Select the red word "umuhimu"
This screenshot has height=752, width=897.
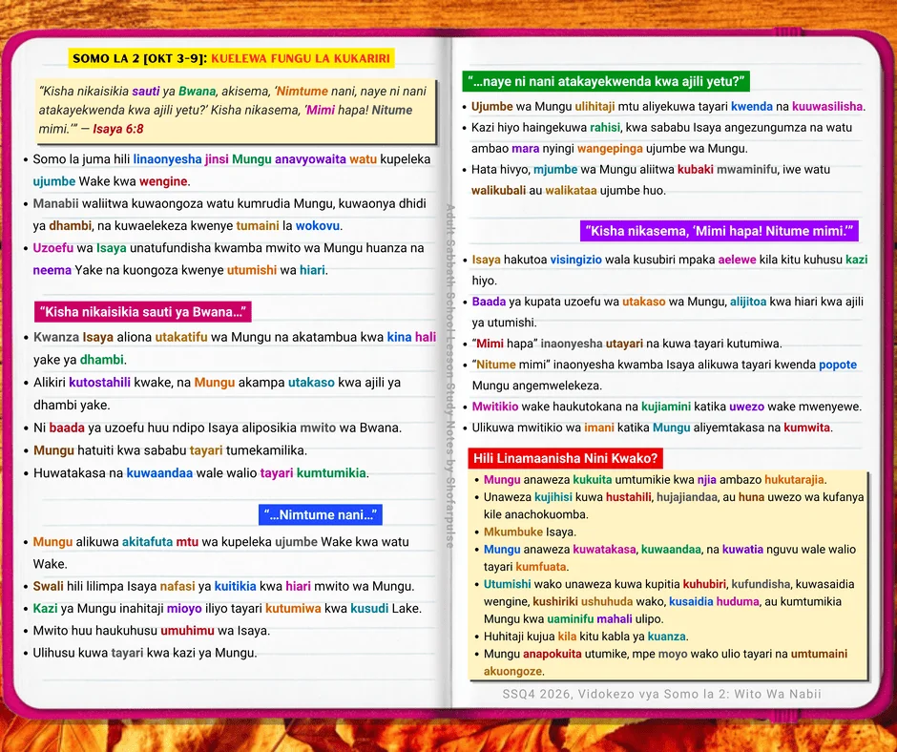coord(187,631)
